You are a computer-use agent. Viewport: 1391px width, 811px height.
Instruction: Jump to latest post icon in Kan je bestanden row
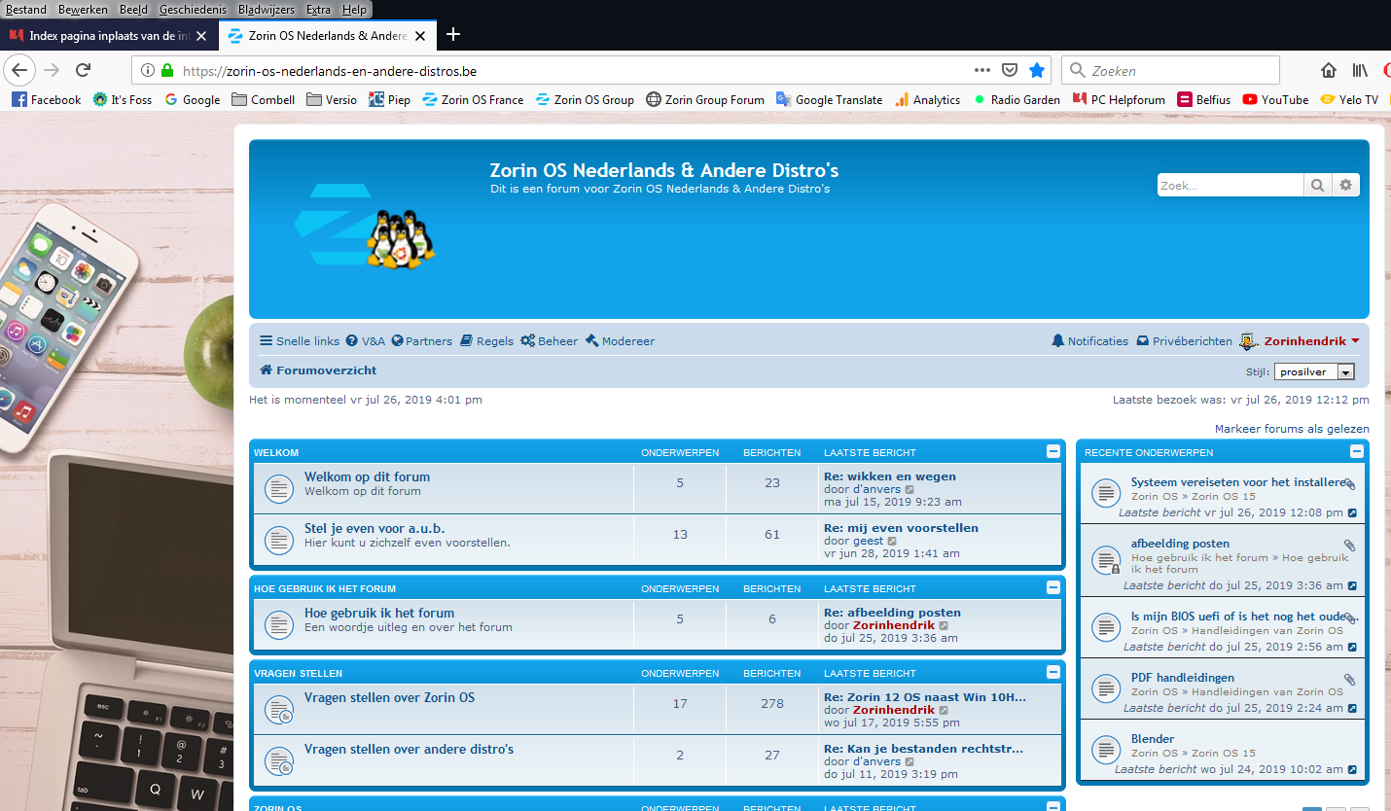(x=909, y=762)
